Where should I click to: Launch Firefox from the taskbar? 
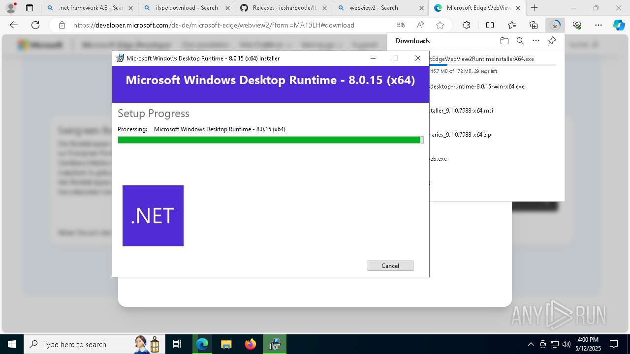[251, 344]
